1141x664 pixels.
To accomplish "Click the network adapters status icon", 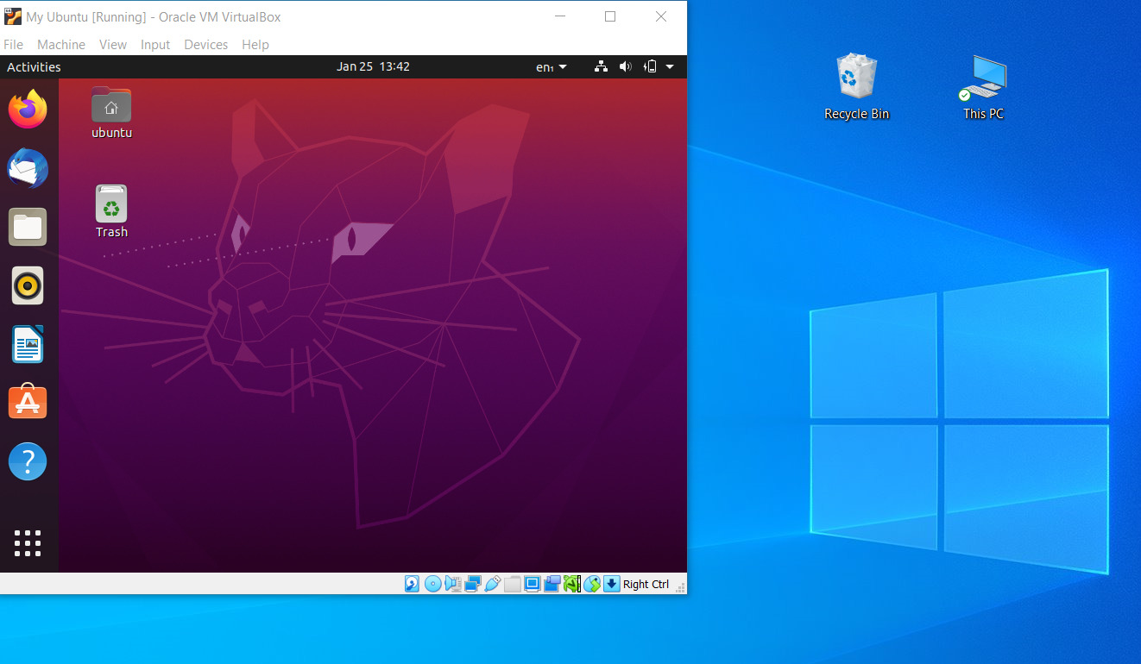I will (x=473, y=584).
